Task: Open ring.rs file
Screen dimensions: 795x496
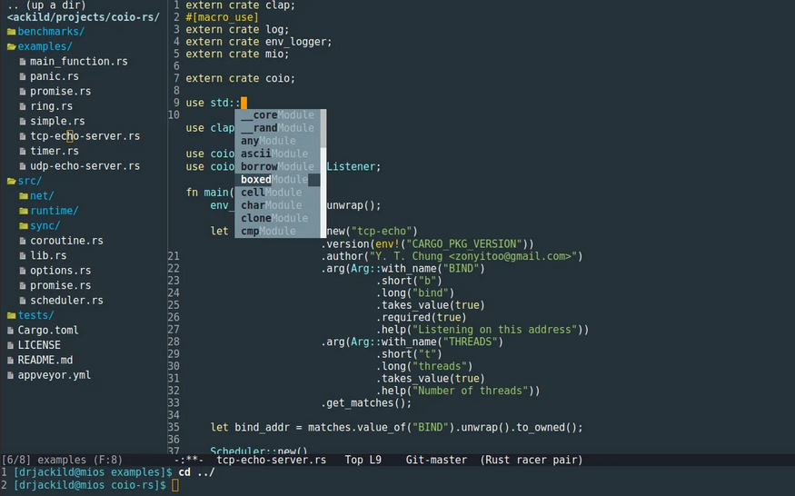Action: [x=51, y=106]
